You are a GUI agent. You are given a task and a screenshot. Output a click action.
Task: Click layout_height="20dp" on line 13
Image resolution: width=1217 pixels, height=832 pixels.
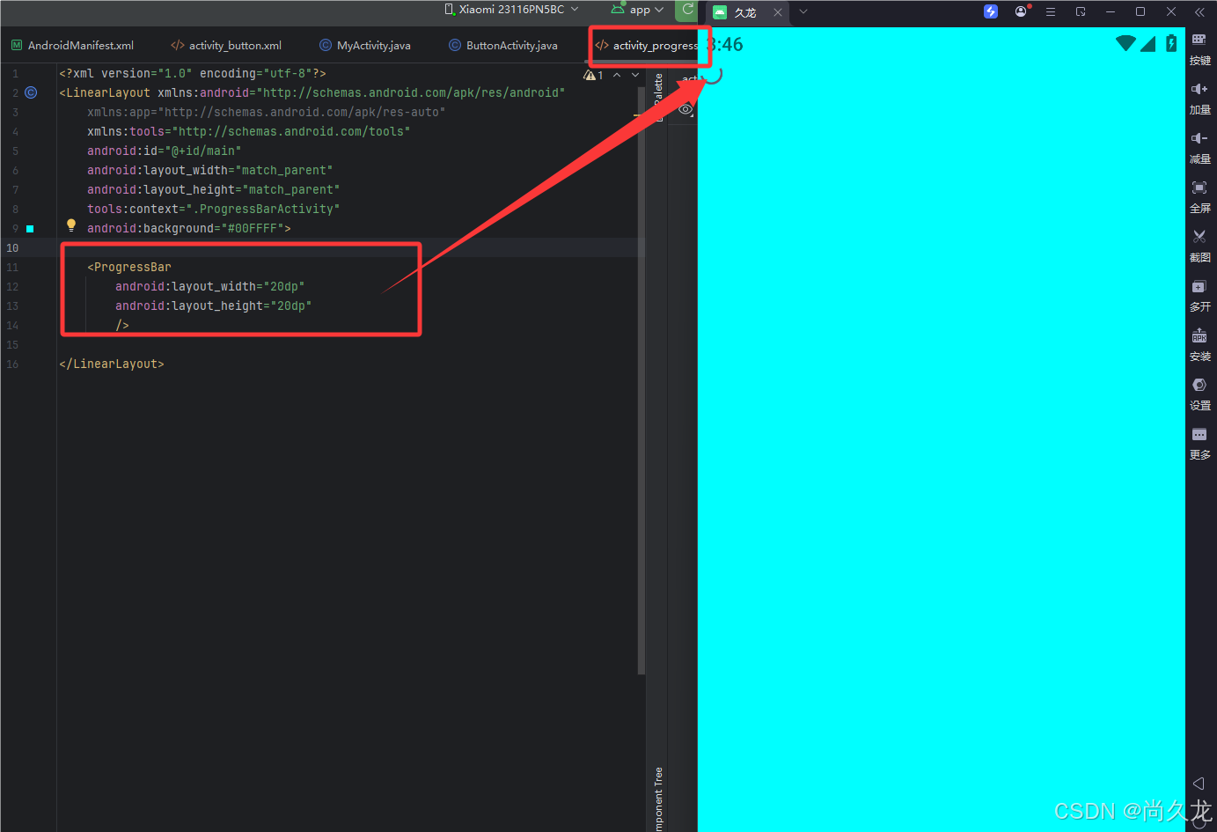tap(214, 306)
